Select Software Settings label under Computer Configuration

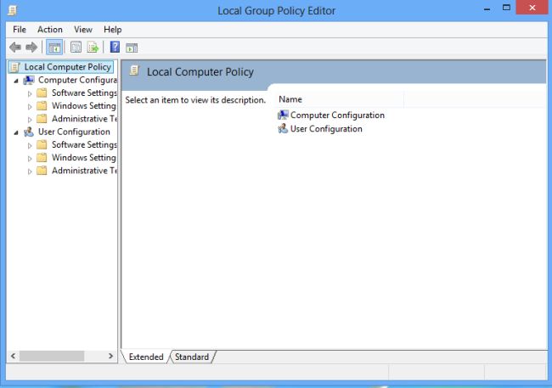[84, 93]
